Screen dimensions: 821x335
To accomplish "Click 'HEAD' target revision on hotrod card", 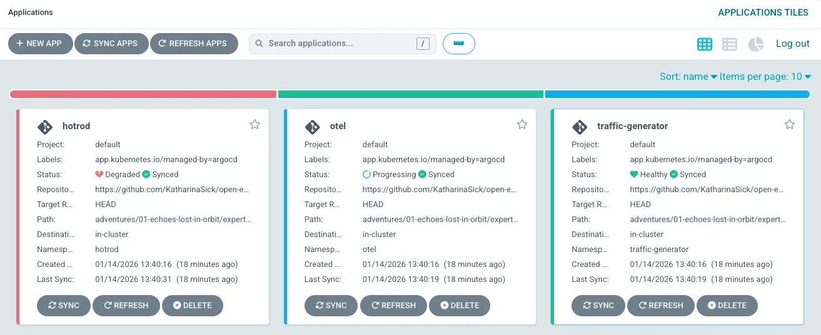I will 106,205.
